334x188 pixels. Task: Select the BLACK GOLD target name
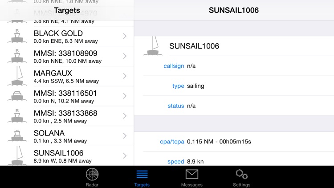[x=58, y=33]
